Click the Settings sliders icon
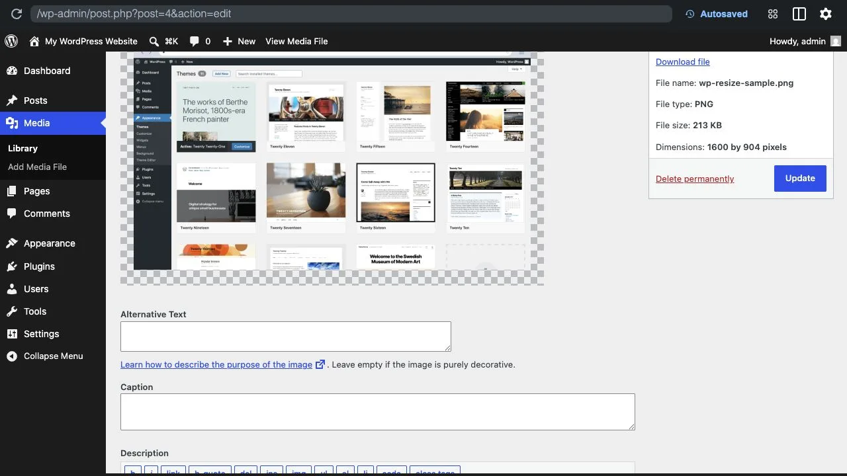 tap(12, 334)
